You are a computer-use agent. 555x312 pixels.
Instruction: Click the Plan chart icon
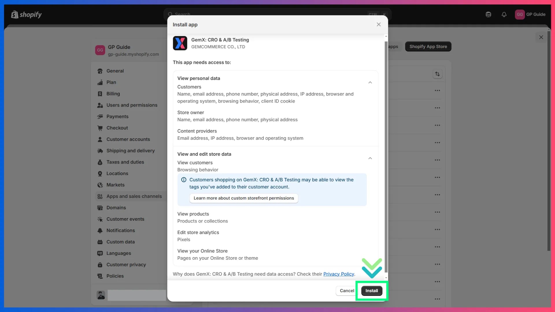[100, 82]
